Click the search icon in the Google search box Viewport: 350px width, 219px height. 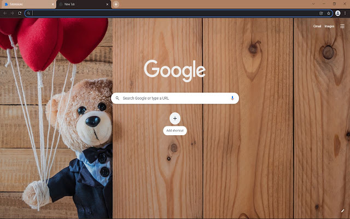(118, 98)
